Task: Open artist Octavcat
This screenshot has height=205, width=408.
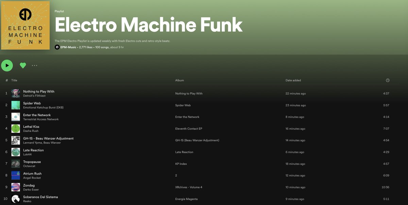Action: click(x=29, y=166)
